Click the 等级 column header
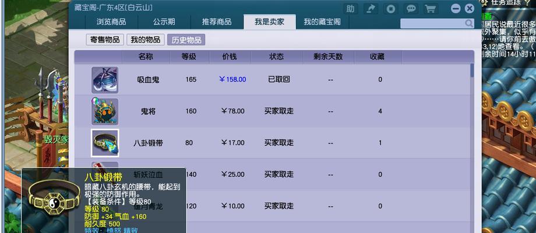This screenshot has width=536, height=233. pyautogui.click(x=189, y=57)
